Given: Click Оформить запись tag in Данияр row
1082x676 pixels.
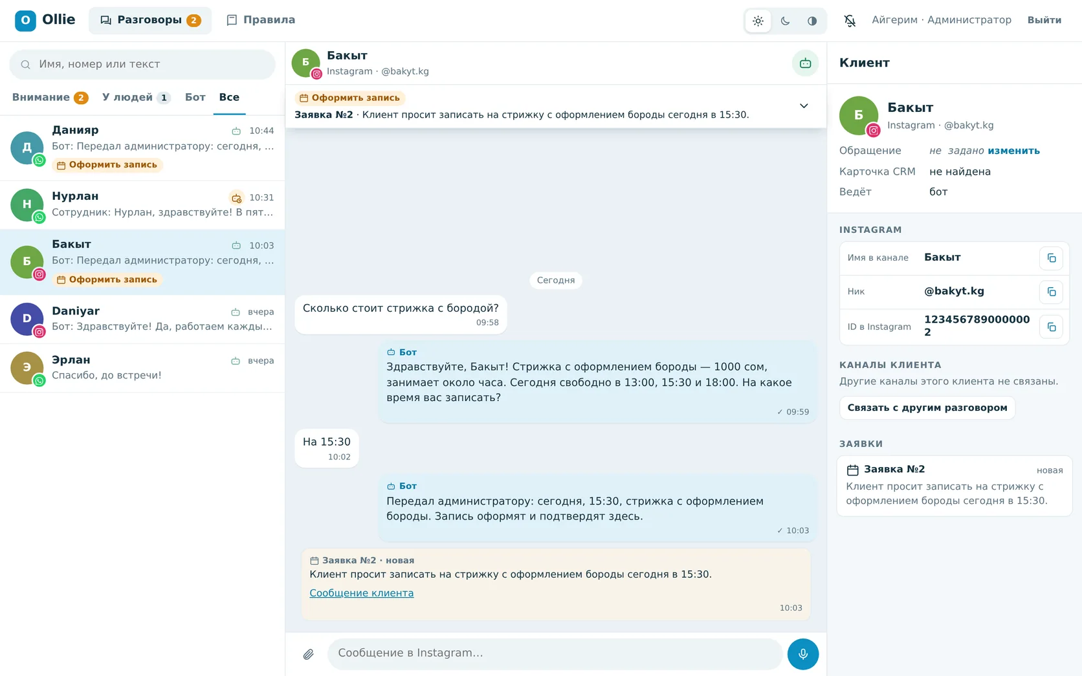Looking at the screenshot, I should tap(107, 165).
